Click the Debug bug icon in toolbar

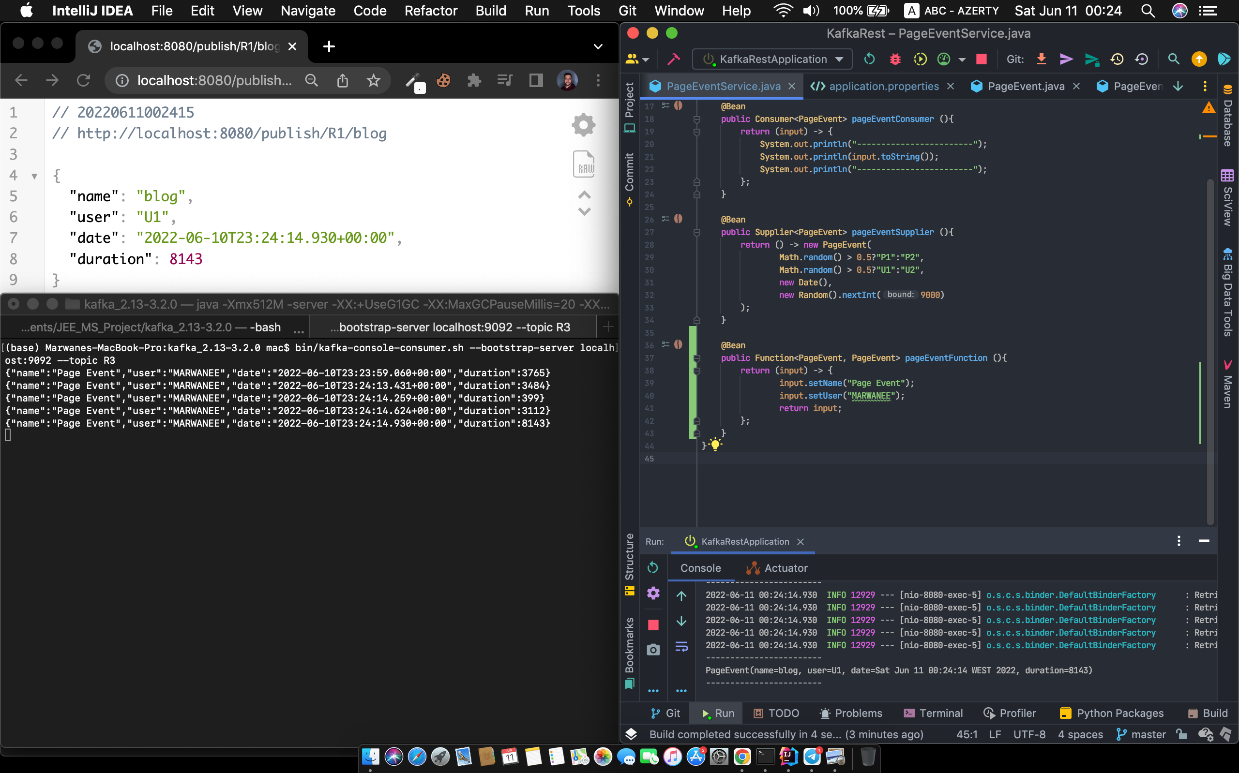tap(895, 59)
